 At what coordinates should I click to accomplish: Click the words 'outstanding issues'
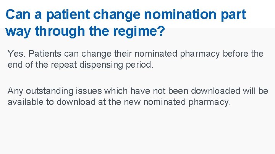64,91
